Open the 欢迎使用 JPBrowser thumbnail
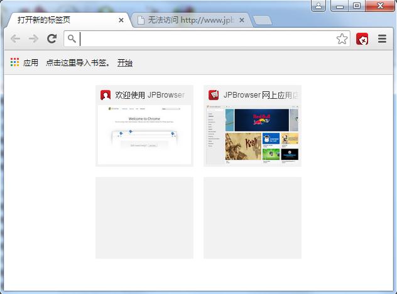The width and height of the screenshot is (397, 294). point(144,135)
